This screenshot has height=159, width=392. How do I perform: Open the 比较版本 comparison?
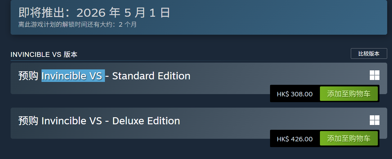[x=369, y=54]
